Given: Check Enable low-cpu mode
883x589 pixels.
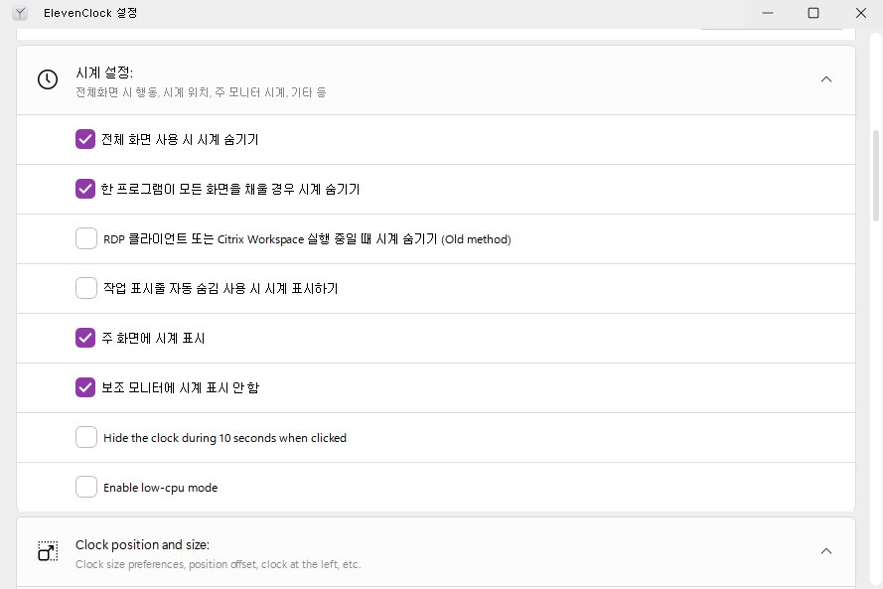Looking at the screenshot, I should click(x=86, y=487).
